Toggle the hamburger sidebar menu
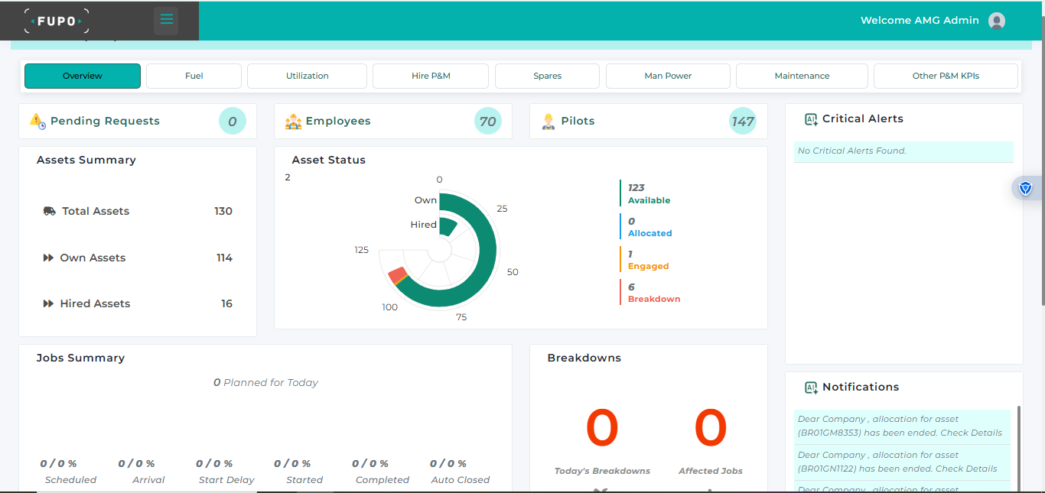The image size is (1045, 493). click(166, 20)
